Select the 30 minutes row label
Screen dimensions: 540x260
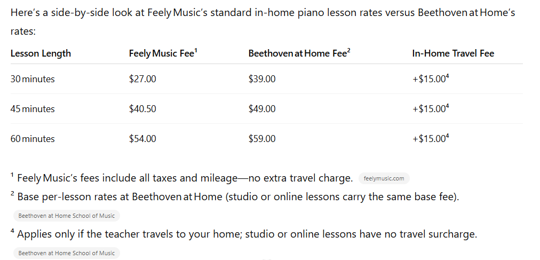(33, 79)
